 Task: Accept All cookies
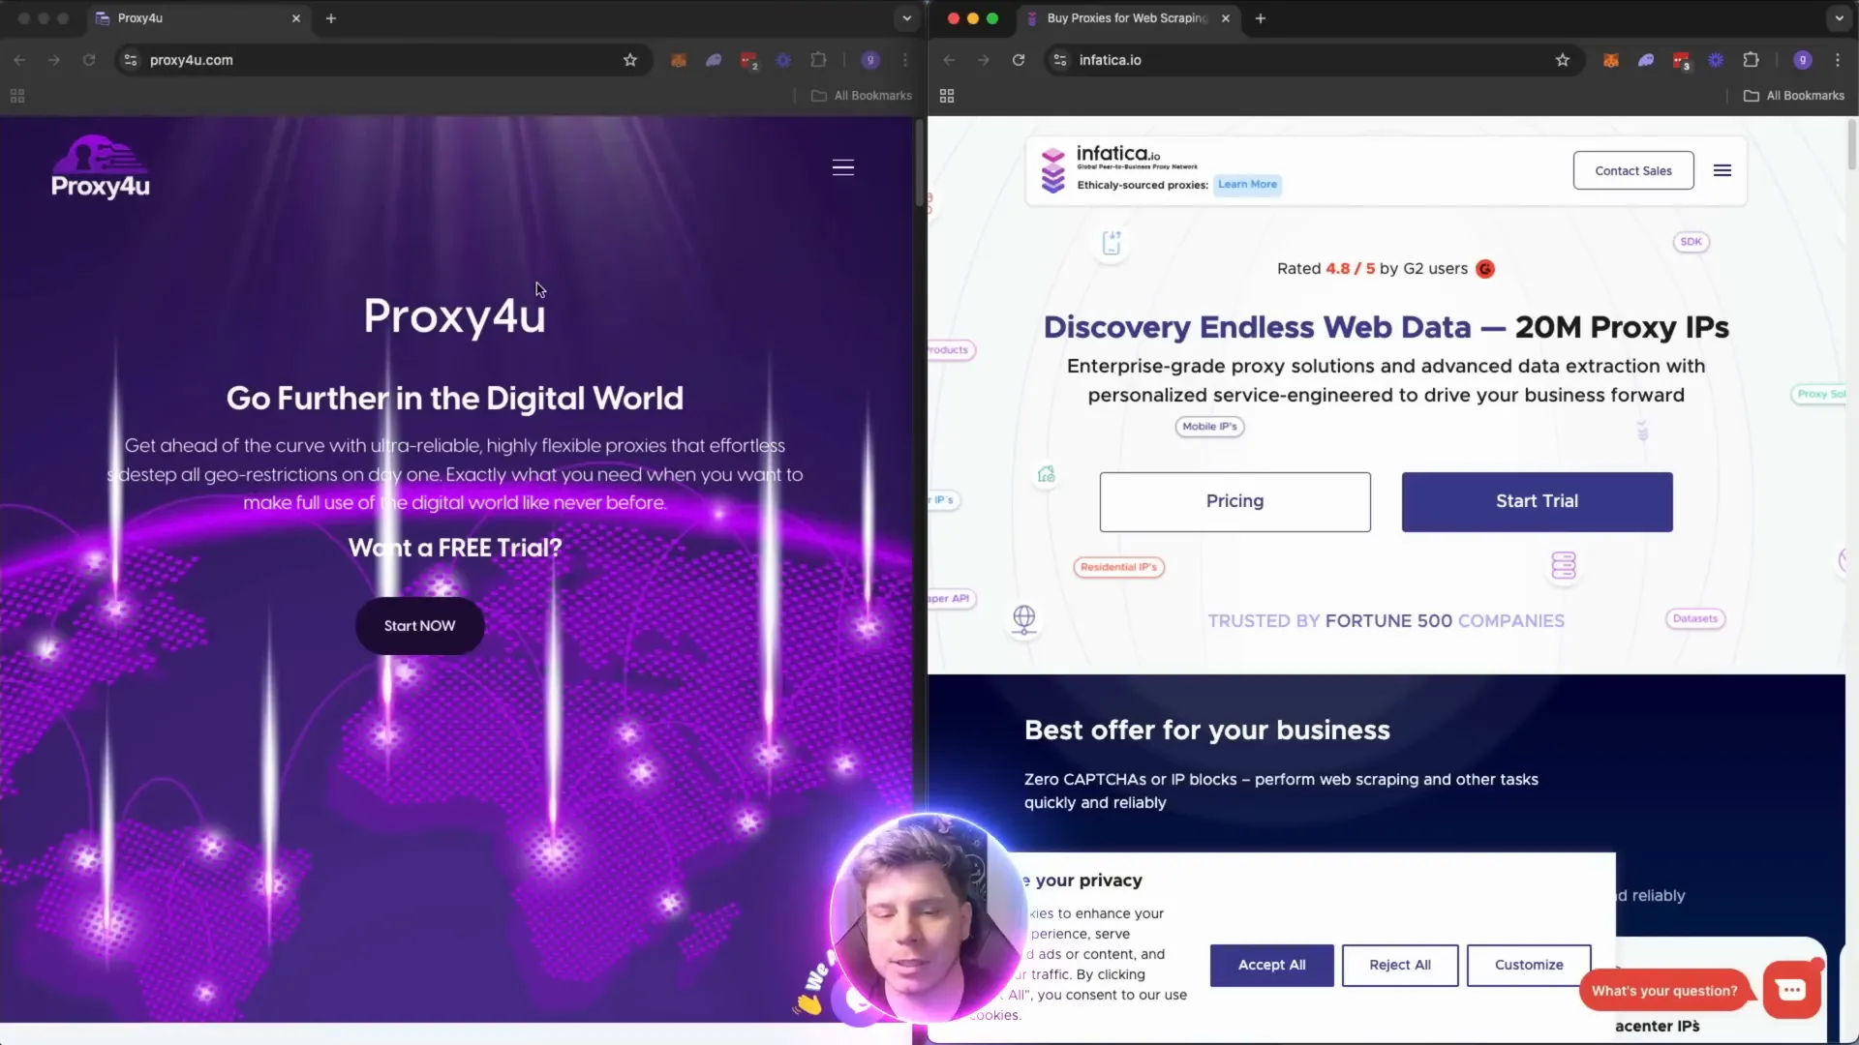[x=1271, y=965]
